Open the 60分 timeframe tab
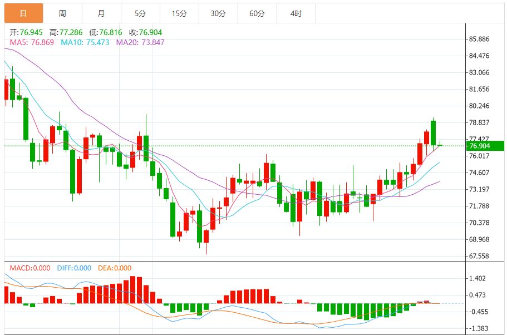Screen dimensions: 507x335 (257, 13)
